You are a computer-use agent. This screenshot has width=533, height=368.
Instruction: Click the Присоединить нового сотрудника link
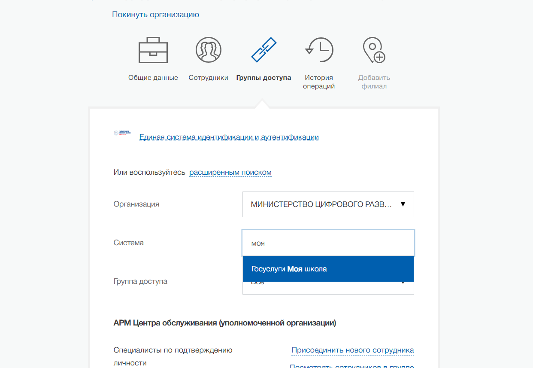point(352,350)
